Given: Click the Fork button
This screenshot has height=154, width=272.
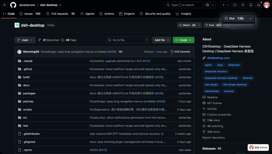Looking at the screenshot, I should 213,25.
